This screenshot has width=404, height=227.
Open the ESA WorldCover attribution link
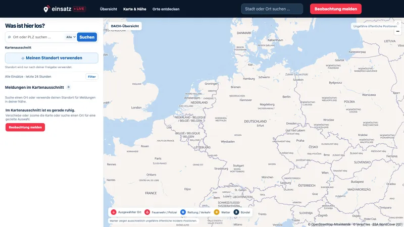point(387,224)
